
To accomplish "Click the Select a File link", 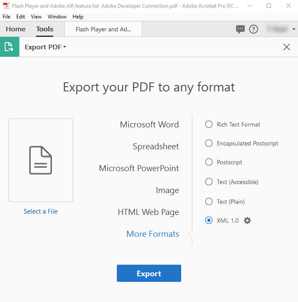I will pos(40,211).
